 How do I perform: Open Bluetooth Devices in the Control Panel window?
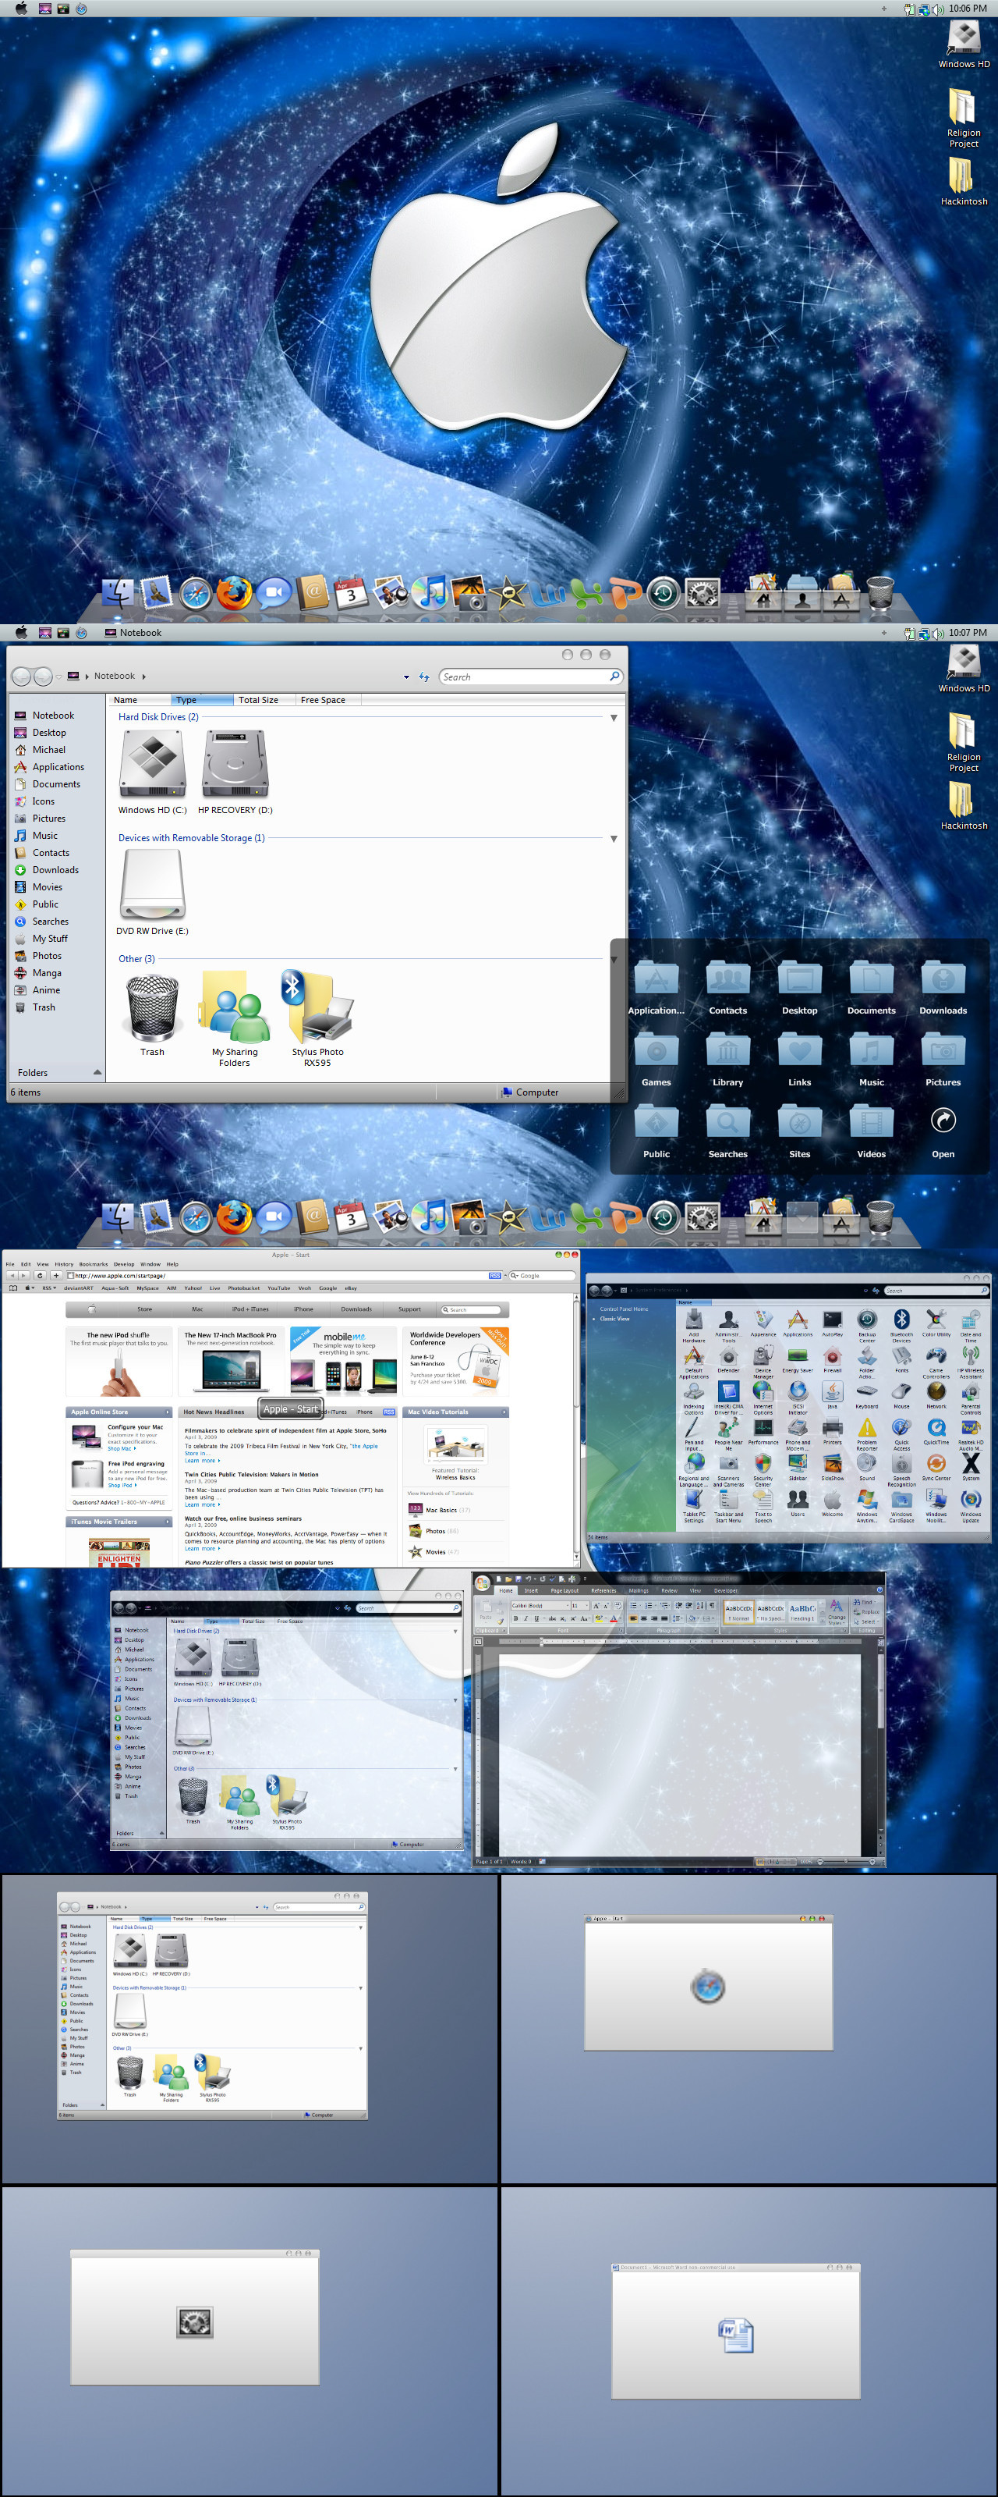pos(901,1324)
